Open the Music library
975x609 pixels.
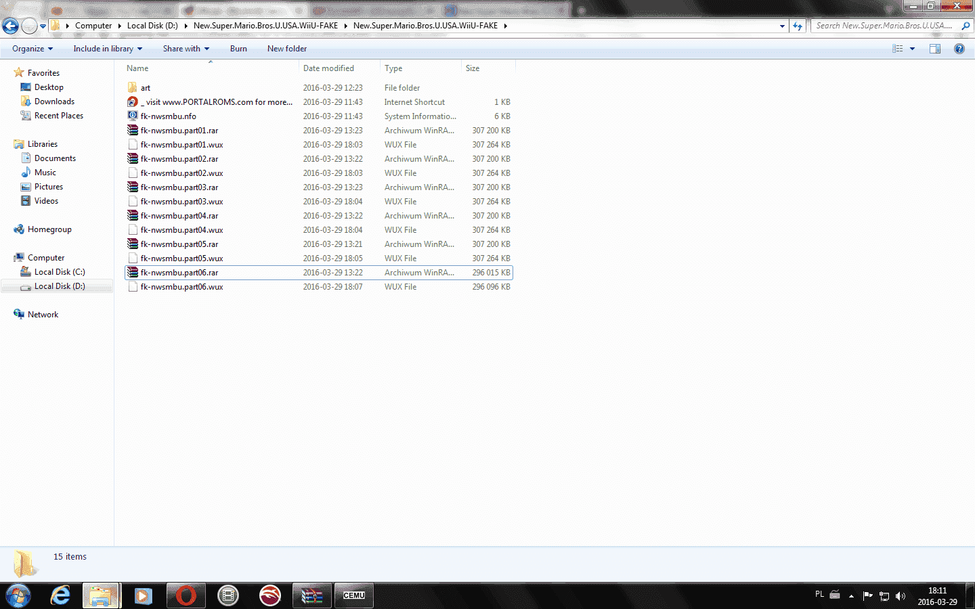45,173
